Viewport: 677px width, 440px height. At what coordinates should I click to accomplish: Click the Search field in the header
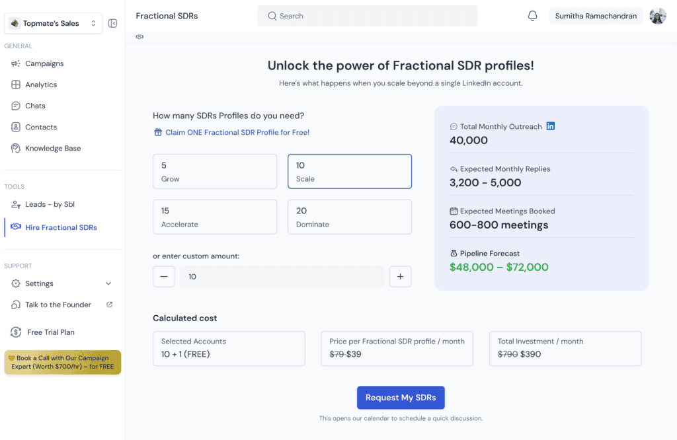tap(367, 16)
